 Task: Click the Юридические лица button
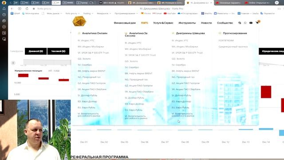pyautogui.click(x=271, y=51)
